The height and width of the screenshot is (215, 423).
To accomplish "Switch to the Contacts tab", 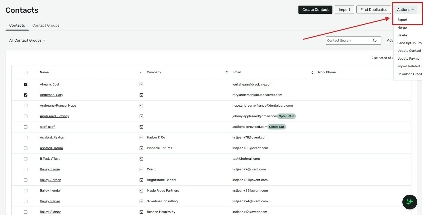I will (x=17, y=25).
